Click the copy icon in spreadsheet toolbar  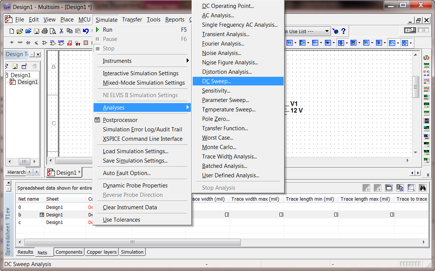tap(400, 188)
